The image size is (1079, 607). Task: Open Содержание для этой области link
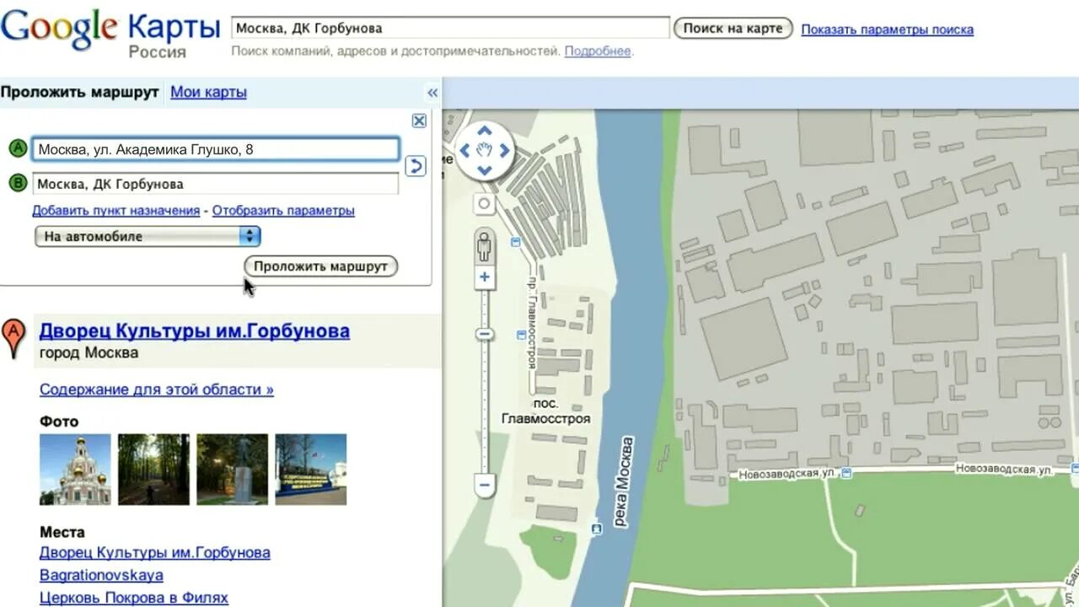point(157,389)
